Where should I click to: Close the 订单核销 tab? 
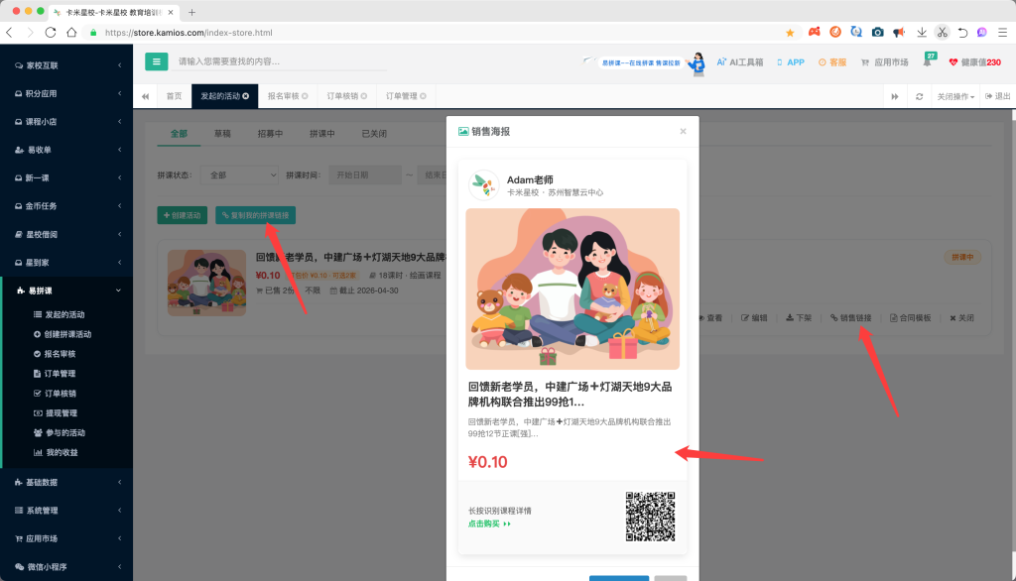[363, 96]
